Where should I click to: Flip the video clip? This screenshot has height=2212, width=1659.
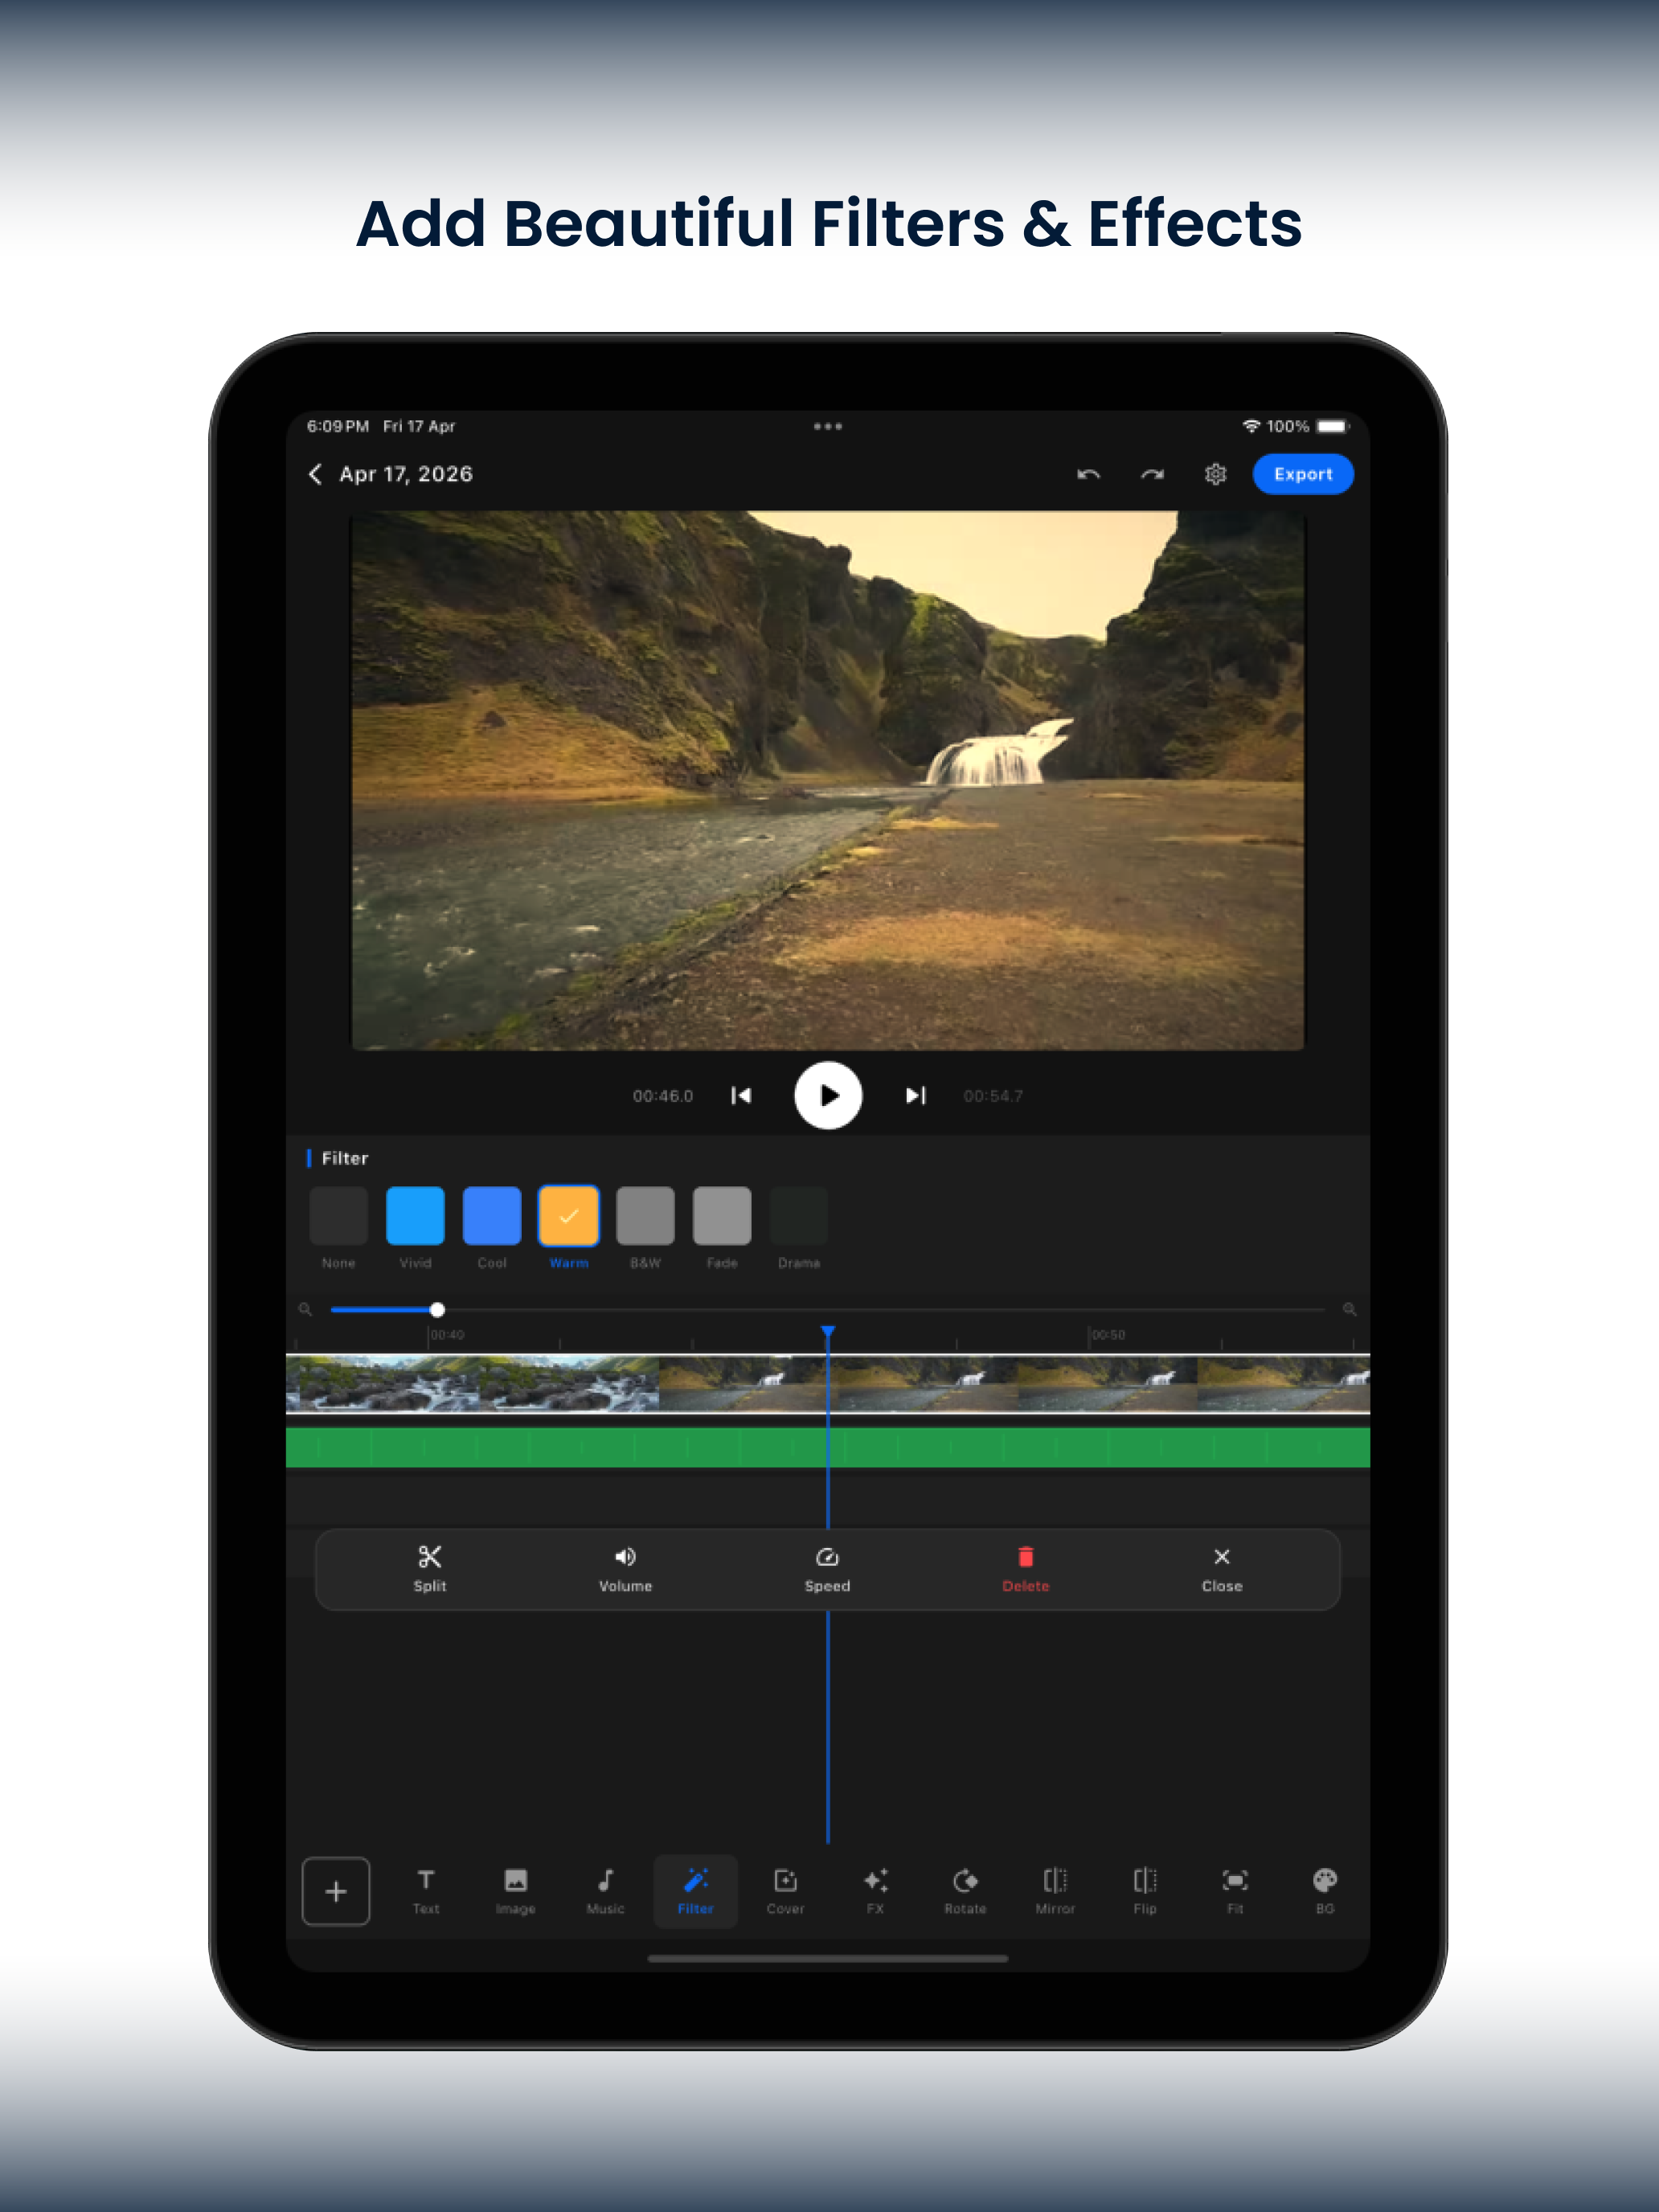tap(1145, 1891)
